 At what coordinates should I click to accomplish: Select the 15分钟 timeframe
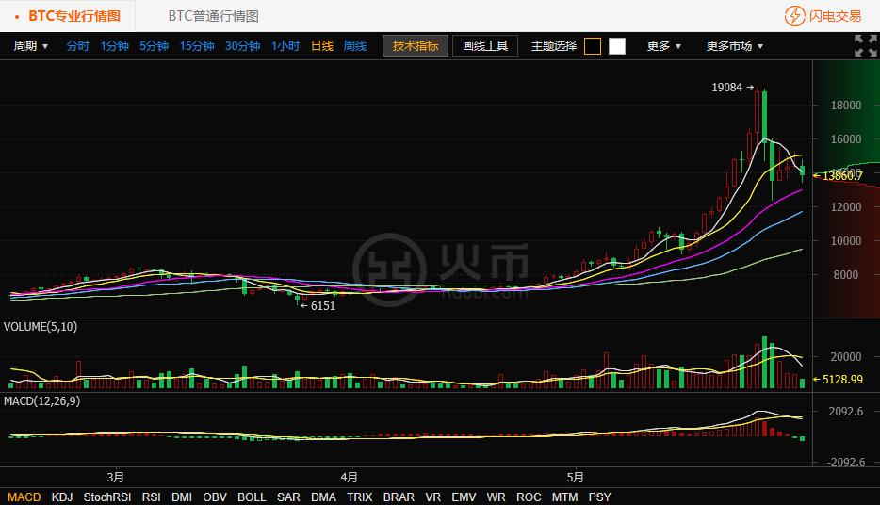tap(197, 45)
